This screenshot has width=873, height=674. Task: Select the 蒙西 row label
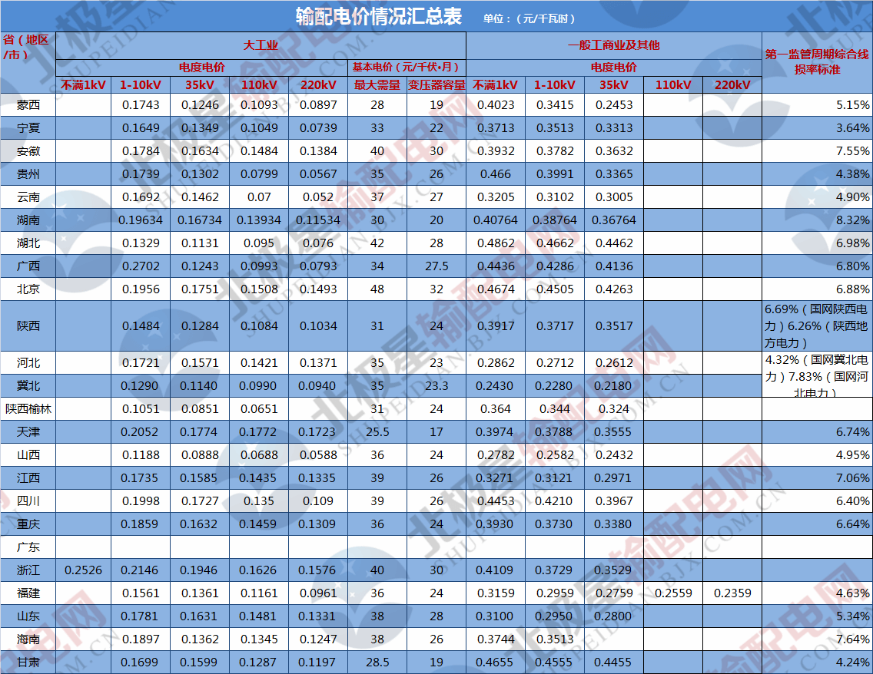coord(28,104)
